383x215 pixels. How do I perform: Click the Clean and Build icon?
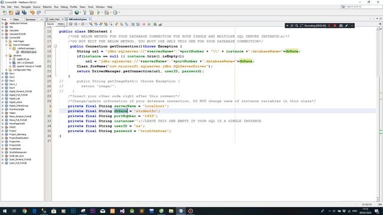coord(92,13)
